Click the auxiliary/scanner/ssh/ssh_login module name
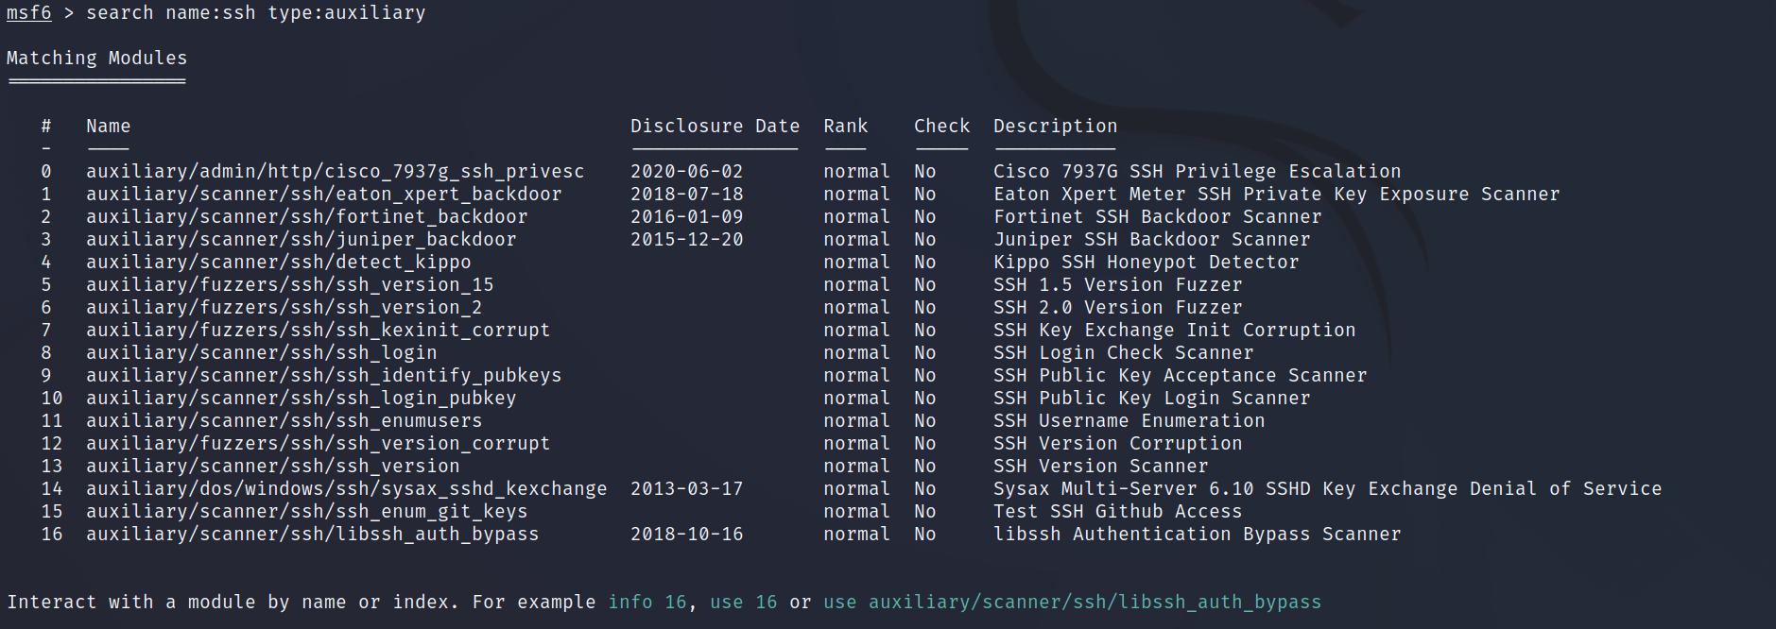The height and width of the screenshot is (629, 1776). [261, 353]
